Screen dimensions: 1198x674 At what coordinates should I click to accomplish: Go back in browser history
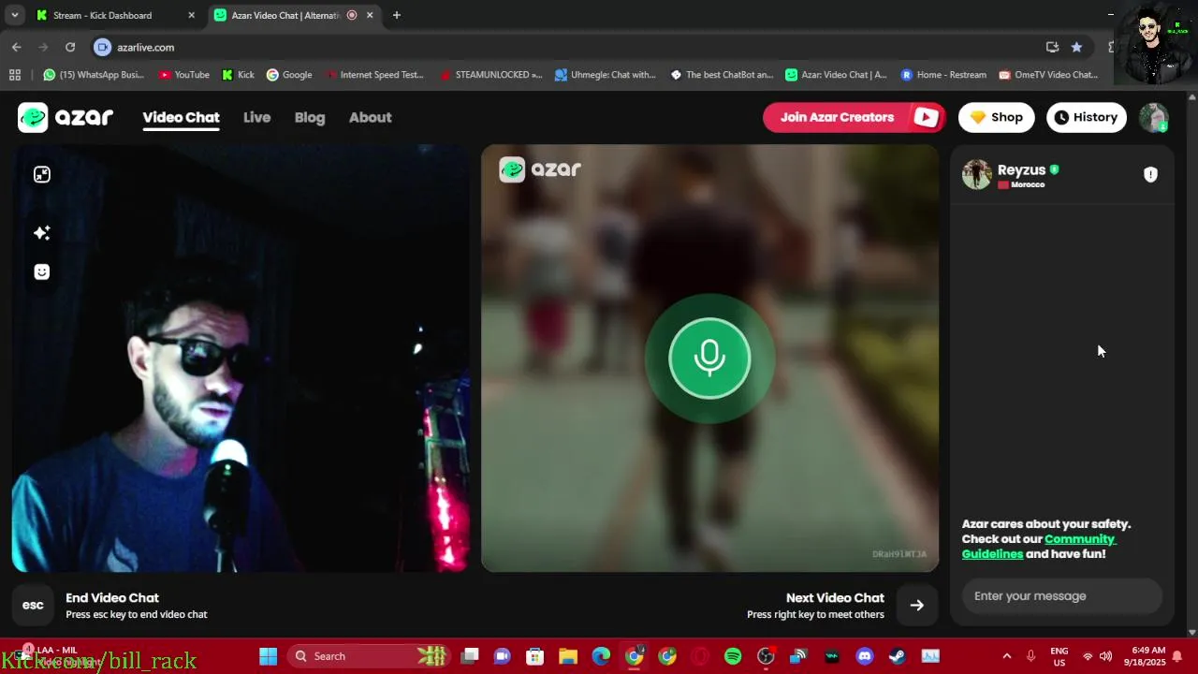tap(16, 47)
